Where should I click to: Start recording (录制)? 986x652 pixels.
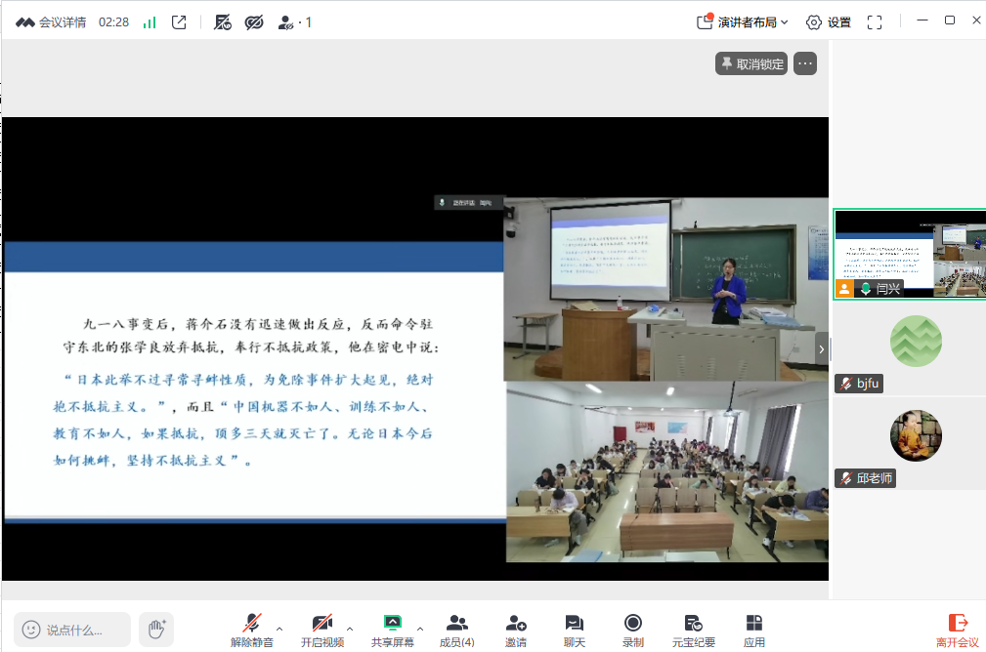[x=632, y=630]
